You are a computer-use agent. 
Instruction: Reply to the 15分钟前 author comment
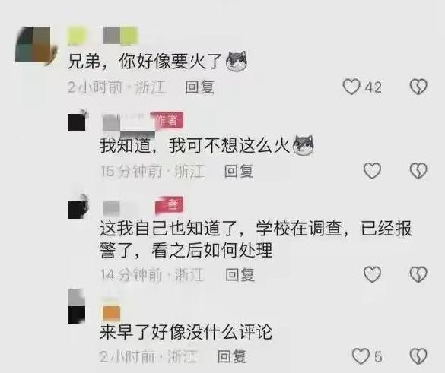tap(239, 171)
